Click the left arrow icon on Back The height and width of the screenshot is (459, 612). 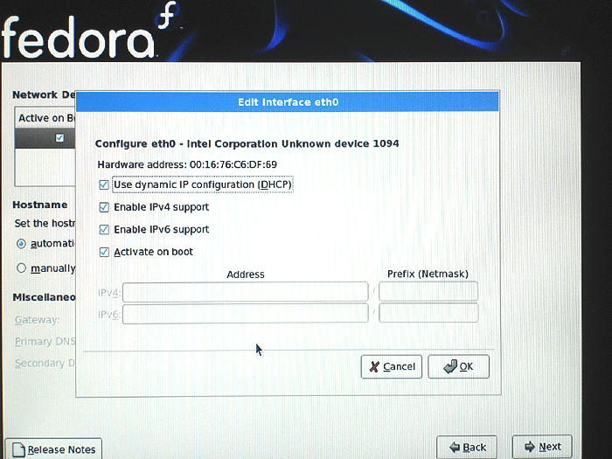tap(455, 447)
